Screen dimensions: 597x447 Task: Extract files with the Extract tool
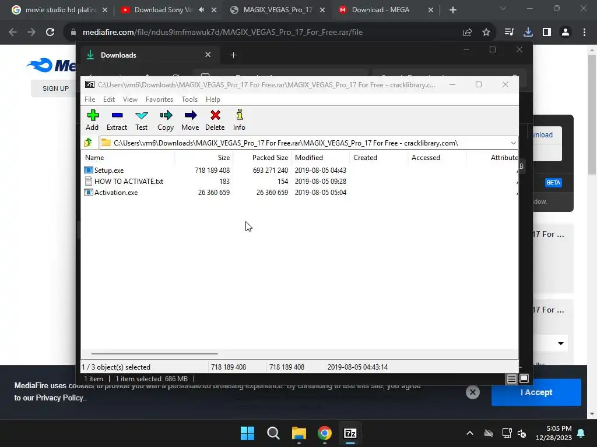pos(117,120)
